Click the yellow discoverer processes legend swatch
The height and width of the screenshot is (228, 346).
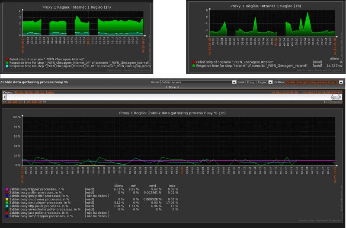point(7,199)
